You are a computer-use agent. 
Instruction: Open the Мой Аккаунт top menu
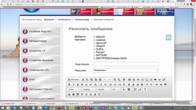coord(81,12)
